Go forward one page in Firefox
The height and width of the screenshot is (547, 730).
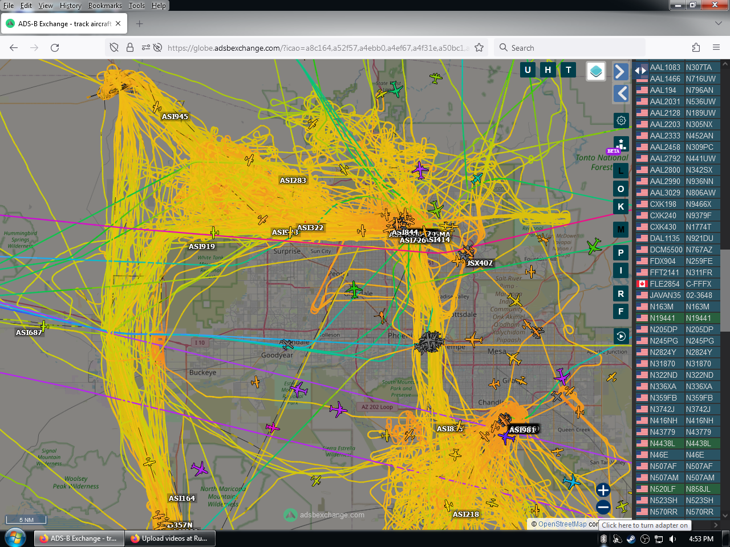(x=34, y=48)
